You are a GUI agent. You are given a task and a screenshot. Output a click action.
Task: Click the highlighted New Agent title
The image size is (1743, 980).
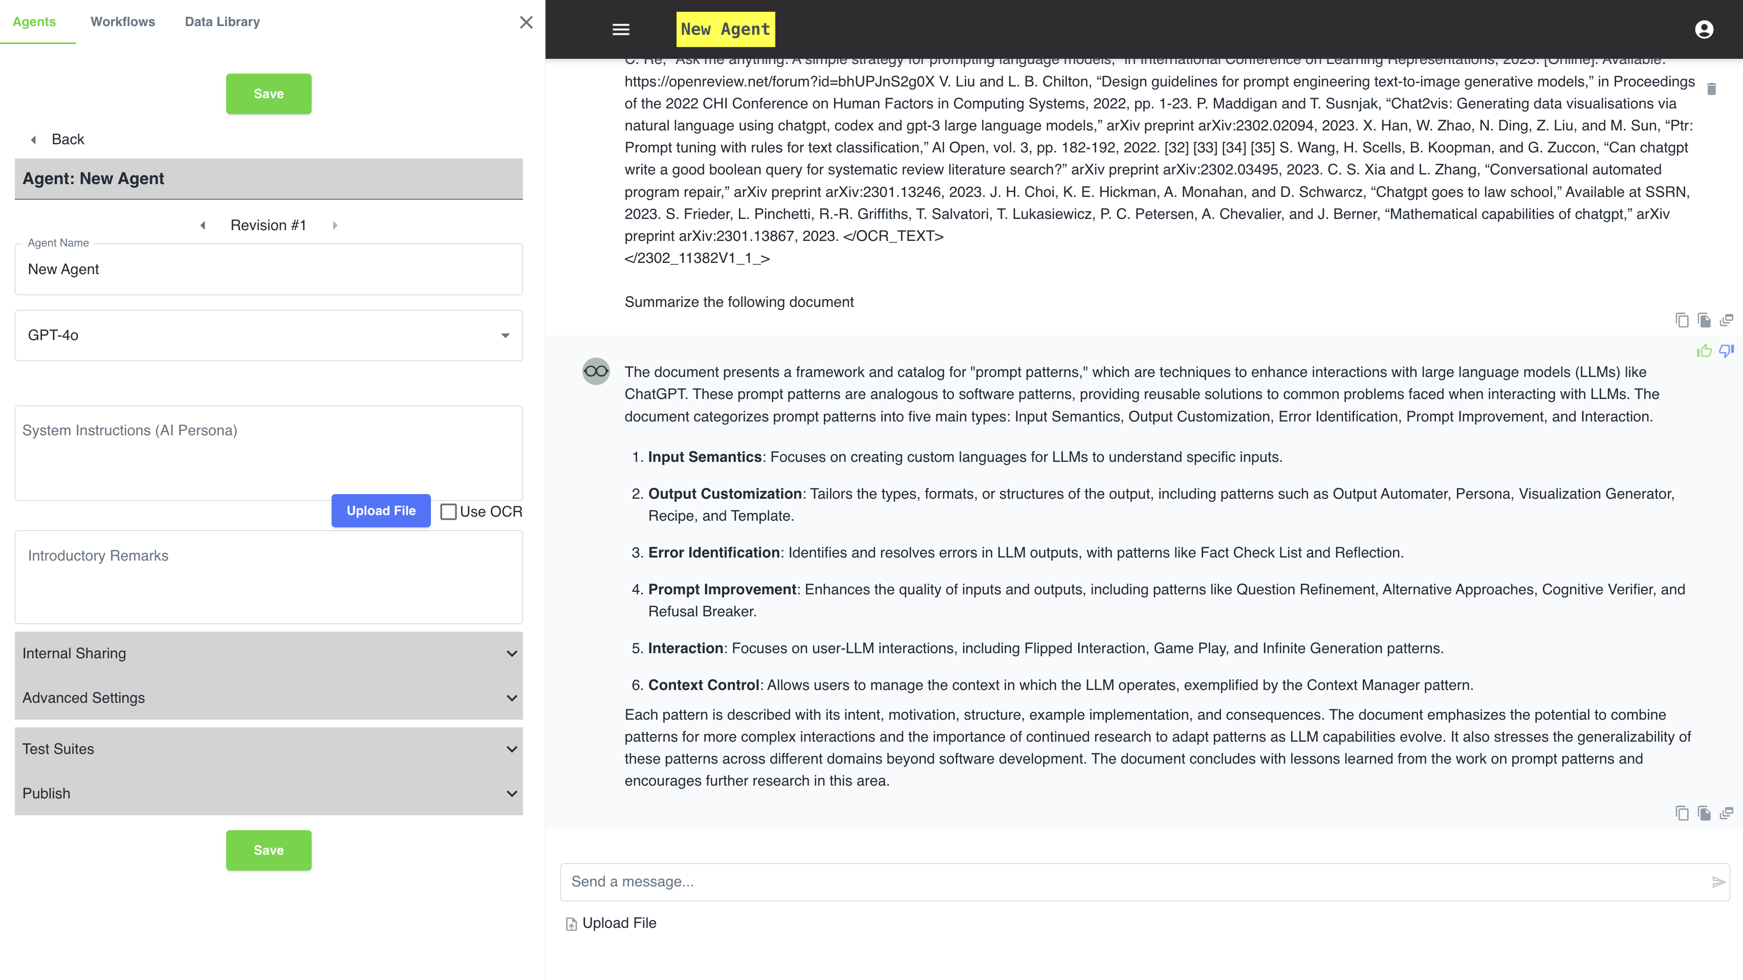(725, 29)
